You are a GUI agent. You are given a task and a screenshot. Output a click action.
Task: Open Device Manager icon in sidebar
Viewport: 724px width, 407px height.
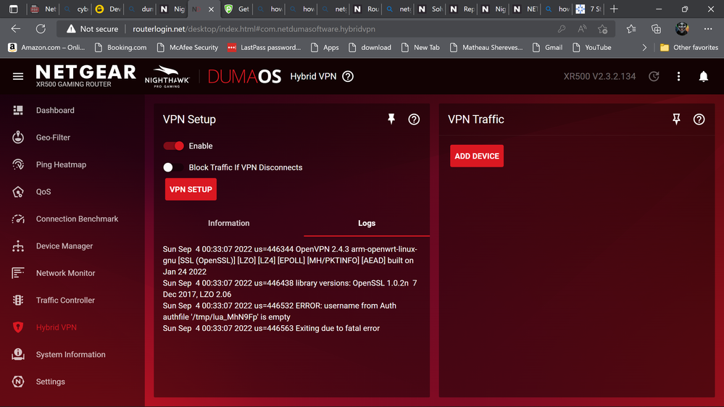tap(18, 246)
